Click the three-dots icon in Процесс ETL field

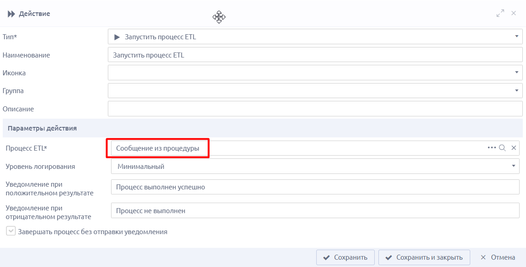click(491, 148)
